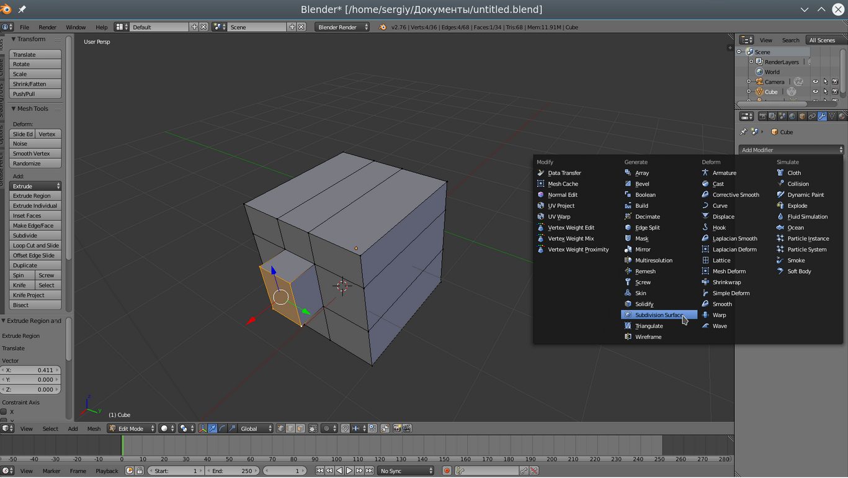Click the Object properties cube tab
The height and width of the screenshot is (478, 848).
tap(802, 116)
